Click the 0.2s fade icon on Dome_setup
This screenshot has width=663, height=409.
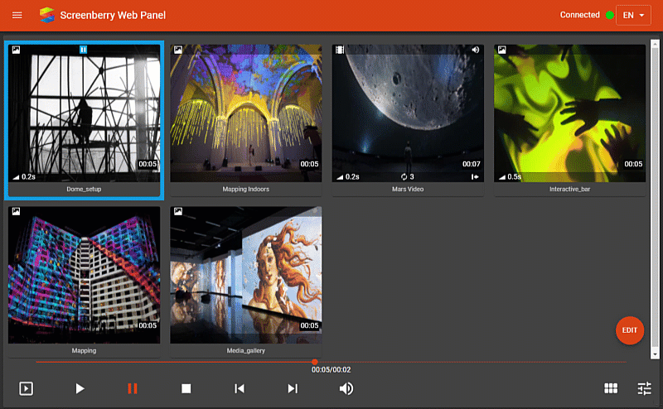click(x=16, y=177)
